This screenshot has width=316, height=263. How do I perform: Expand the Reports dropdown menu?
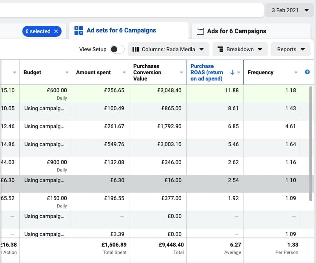pos(291,49)
